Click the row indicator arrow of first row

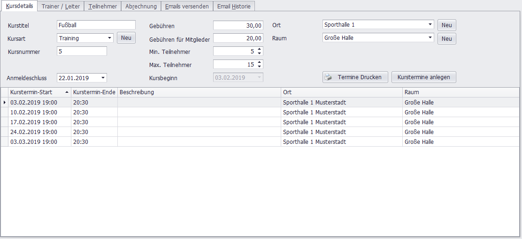point(5,102)
